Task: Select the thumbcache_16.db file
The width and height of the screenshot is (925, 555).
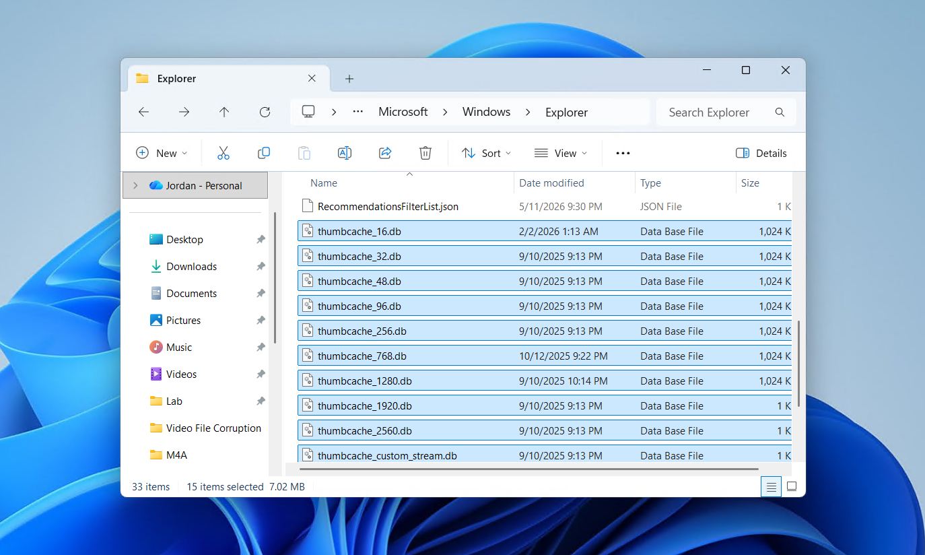Action: 545,232
